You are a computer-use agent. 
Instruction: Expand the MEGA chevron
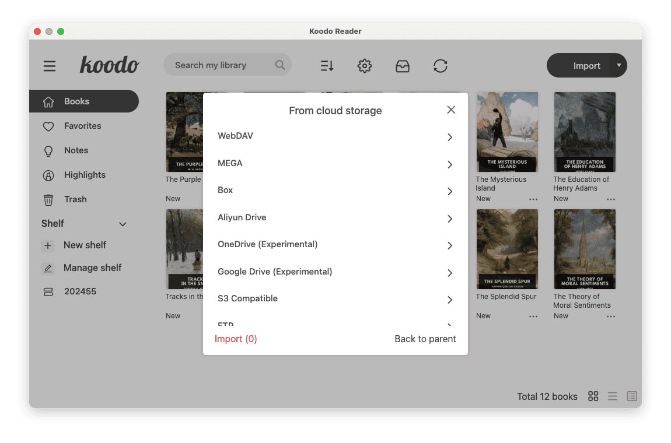[450, 164]
